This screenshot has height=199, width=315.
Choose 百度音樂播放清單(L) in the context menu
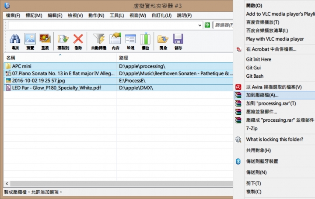click(x=267, y=31)
